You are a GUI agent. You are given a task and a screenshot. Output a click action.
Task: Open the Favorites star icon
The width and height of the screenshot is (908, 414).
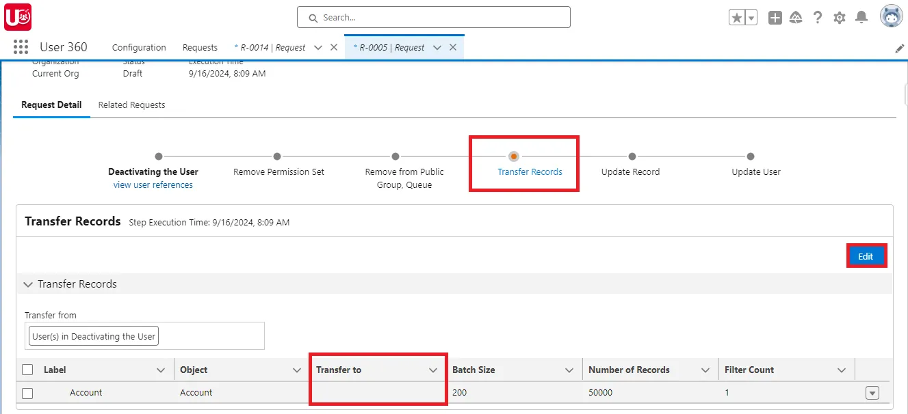(736, 18)
